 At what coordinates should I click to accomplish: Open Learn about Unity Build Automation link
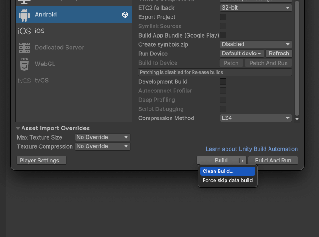[252, 149]
